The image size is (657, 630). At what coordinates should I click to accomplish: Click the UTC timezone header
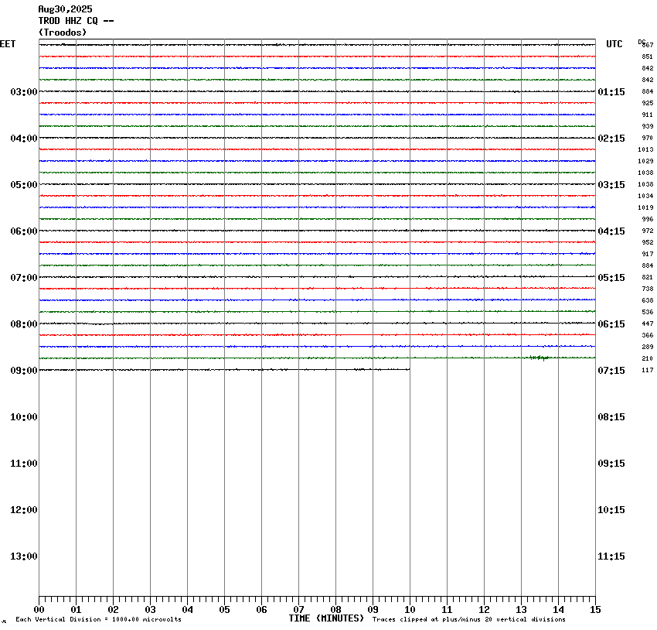coord(614,44)
